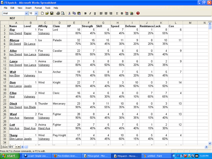Viewport: 212px width, 159px height.
Task: Toggle bold formatting
Action: pyautogui.click(x=85, y=13)
